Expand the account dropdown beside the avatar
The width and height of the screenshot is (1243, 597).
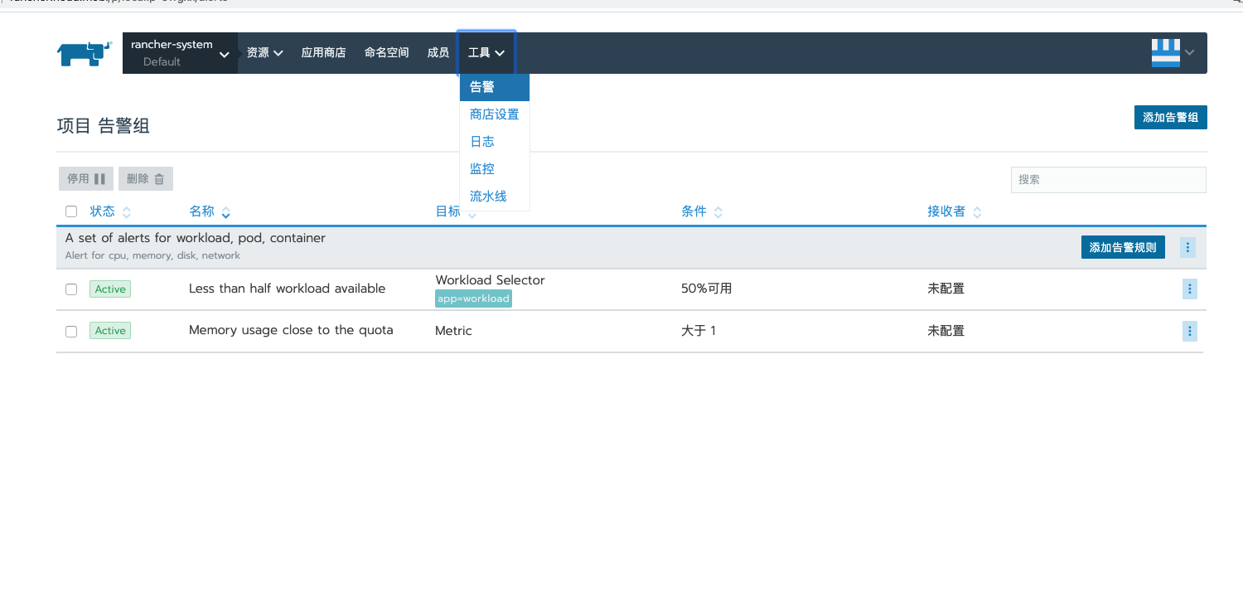point(1189,52)
